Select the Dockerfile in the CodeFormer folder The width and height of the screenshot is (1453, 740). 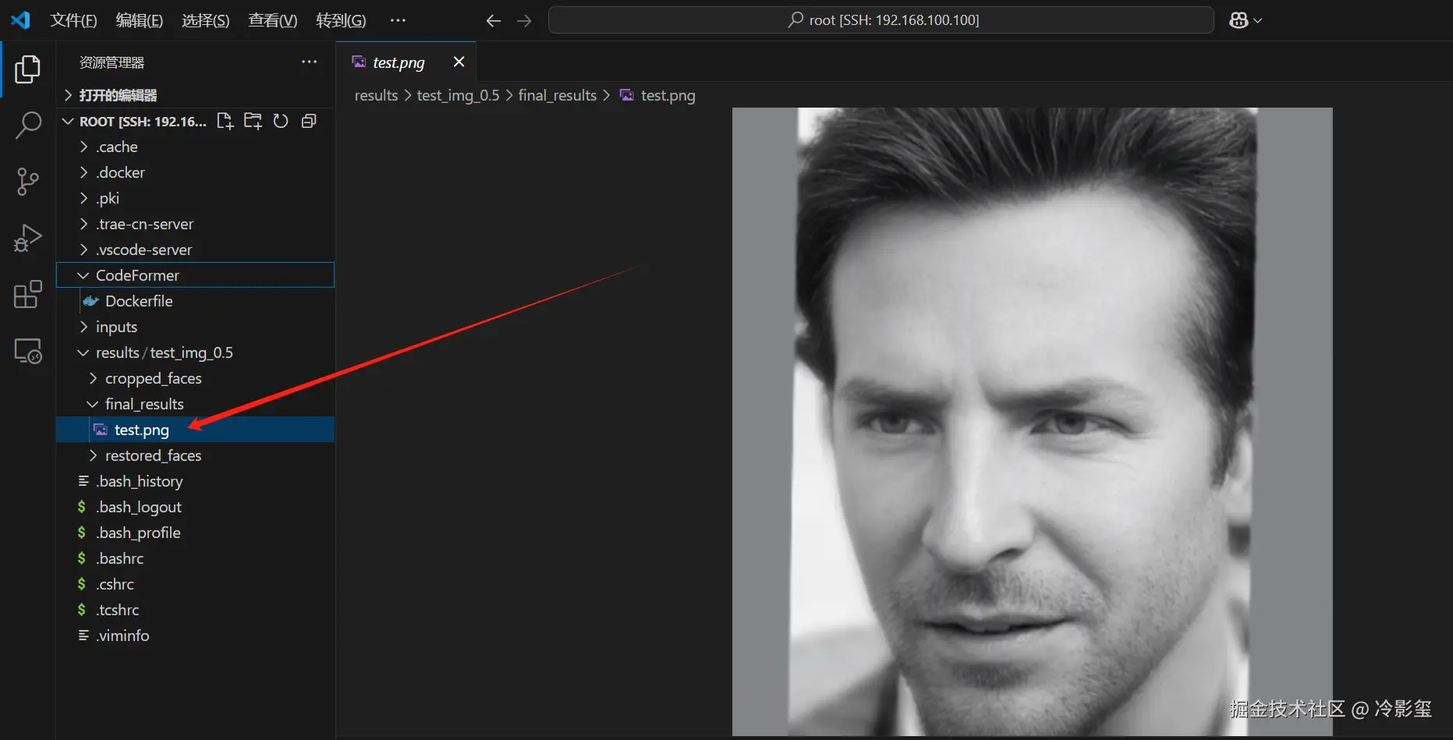coord(140,301)
